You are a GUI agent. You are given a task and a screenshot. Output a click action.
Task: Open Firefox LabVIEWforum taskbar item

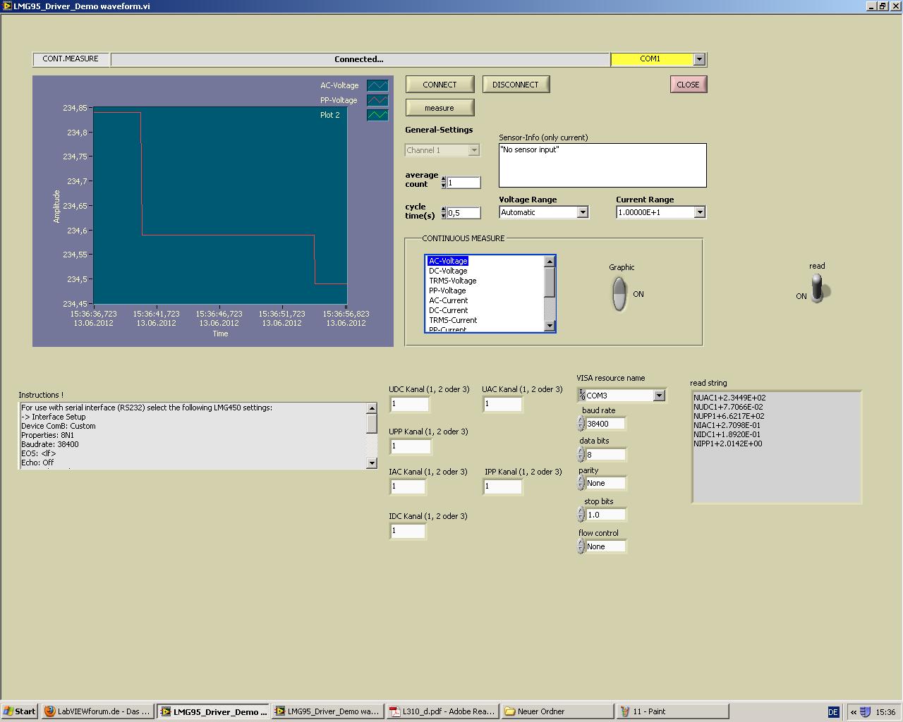click(x=97, y=711)
